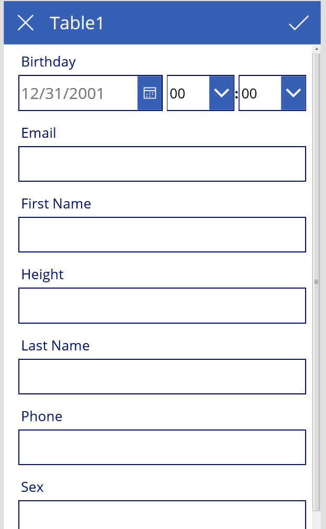Click the vertical scrollbar thumb

coord(316,281)
